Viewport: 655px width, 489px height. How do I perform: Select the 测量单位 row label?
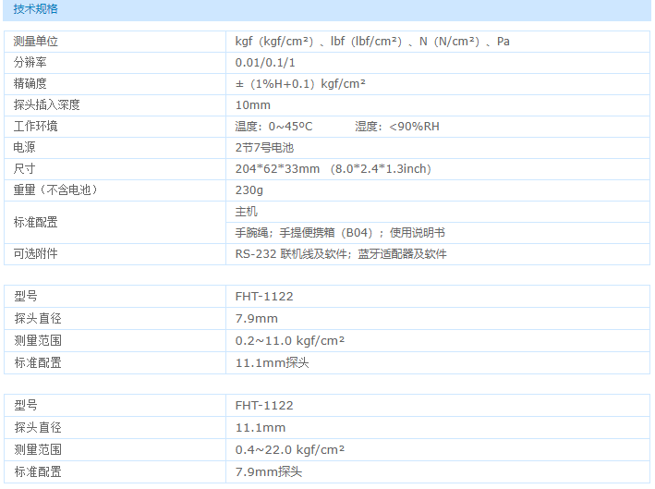(37, 42)
